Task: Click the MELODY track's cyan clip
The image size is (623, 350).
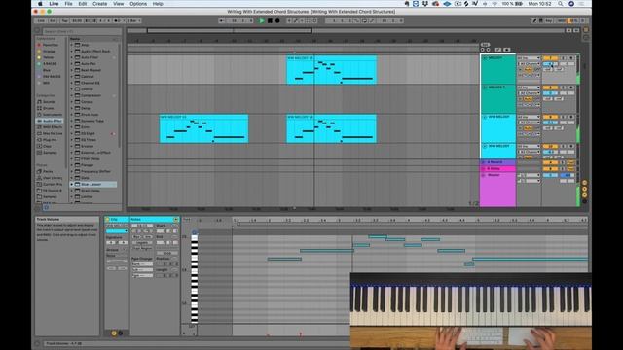Action: pyautogui.click(x=331, y=70)
